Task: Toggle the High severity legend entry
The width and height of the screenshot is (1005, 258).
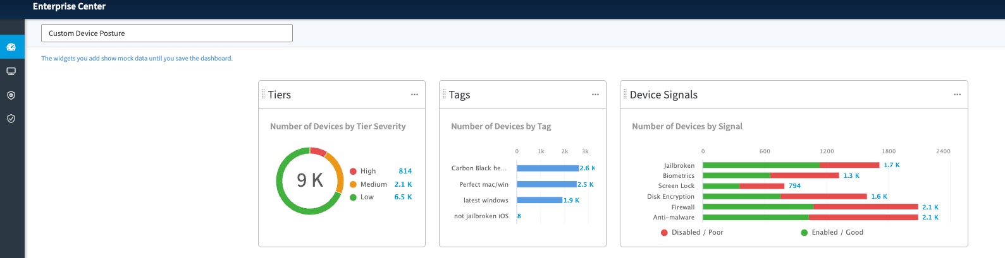Action: 367,171
